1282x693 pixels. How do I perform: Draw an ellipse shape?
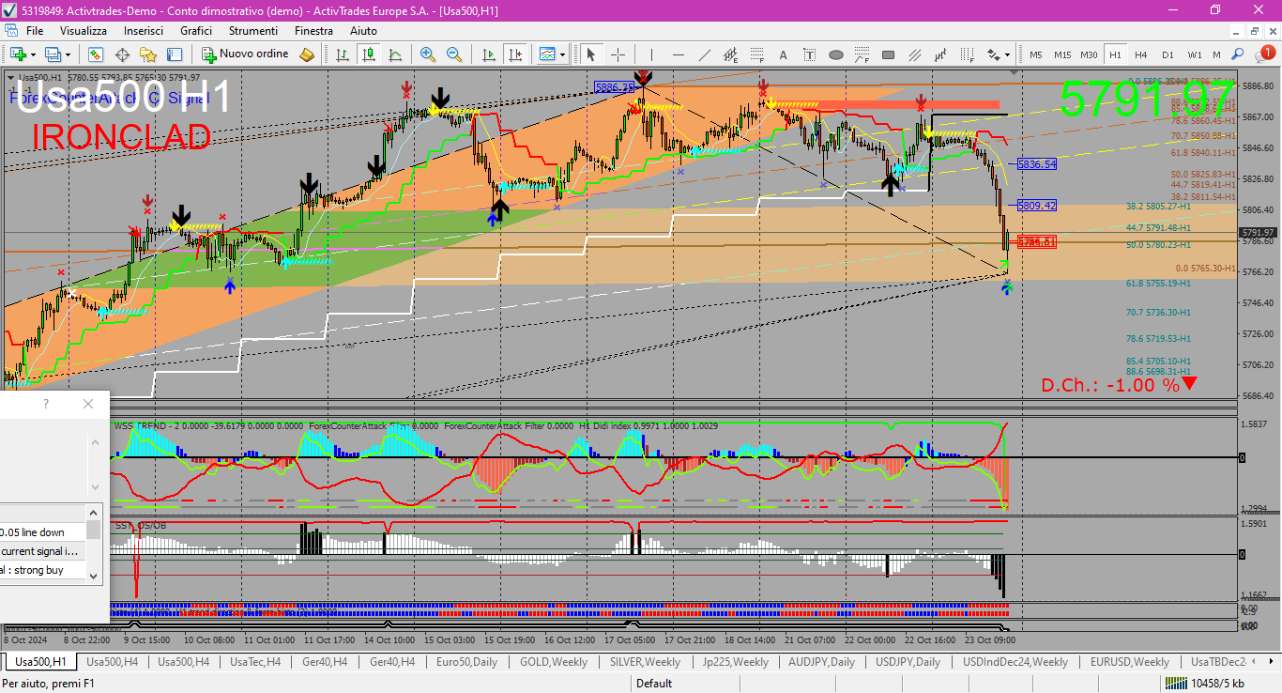tap(836, 54)
